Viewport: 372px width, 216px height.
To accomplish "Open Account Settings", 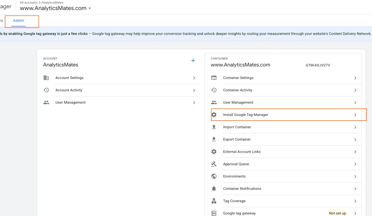I will coord(122,78).
